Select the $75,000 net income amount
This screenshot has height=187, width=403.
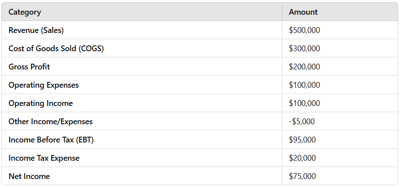tap(302, 176)
